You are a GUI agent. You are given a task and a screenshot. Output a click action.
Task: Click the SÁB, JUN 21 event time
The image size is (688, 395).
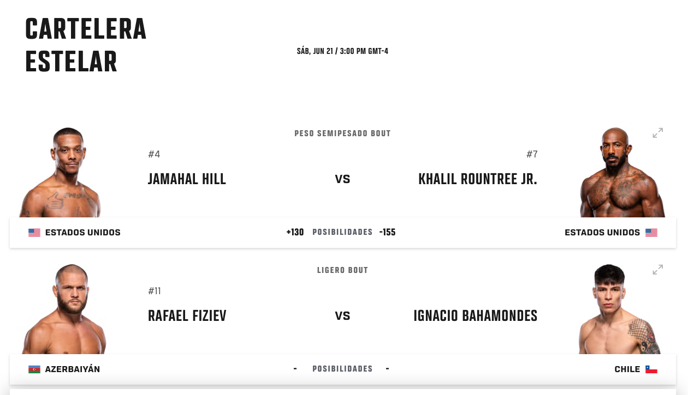[342, 51]
